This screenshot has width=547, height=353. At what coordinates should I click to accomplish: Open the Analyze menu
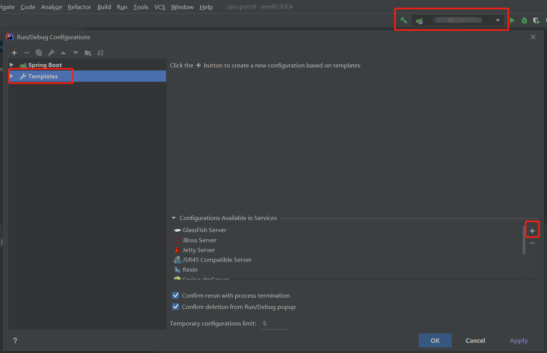tap(52, 7)
